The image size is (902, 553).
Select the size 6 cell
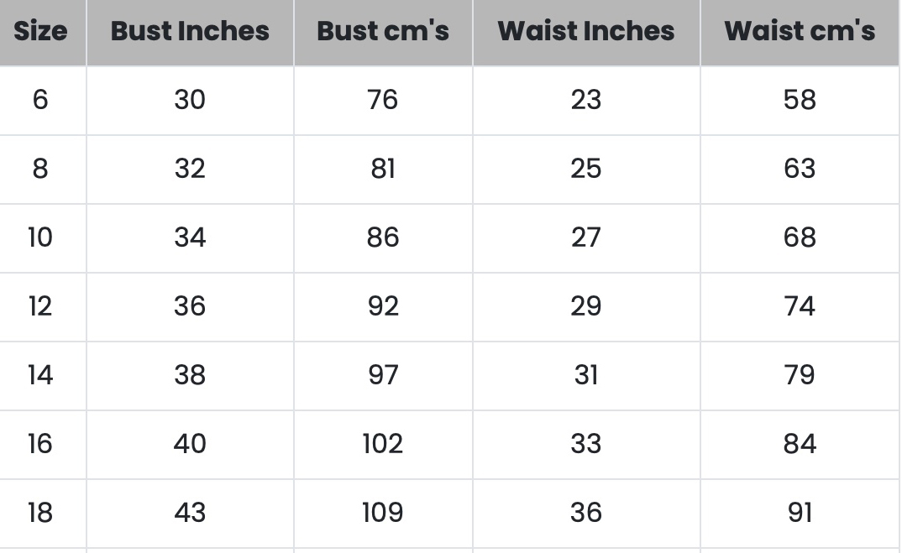pyautogui.click(x=40, y=101)
